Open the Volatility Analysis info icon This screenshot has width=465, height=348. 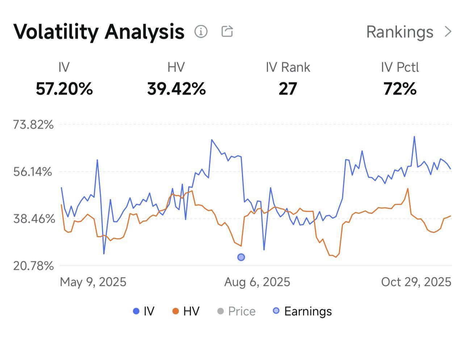point(201,32)
